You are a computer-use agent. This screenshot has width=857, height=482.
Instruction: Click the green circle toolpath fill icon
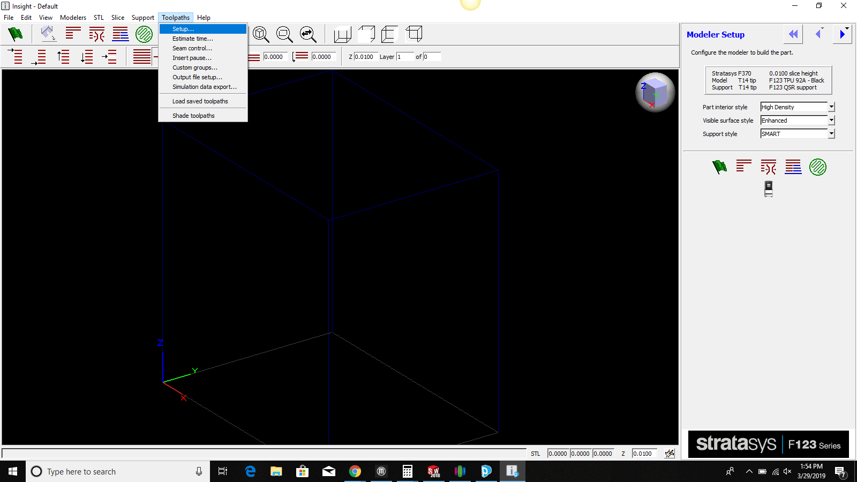pos(144,34)
